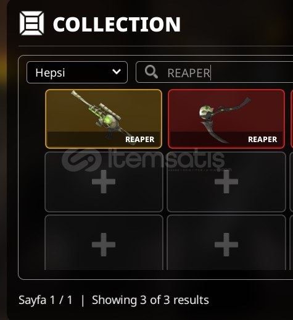The image size is (293, 320).
Task: Click the itemsatış watermark logo
Action: (x=144, y=160)
